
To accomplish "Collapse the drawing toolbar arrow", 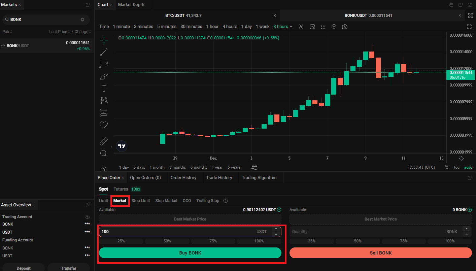I will (x=112, y=147).
